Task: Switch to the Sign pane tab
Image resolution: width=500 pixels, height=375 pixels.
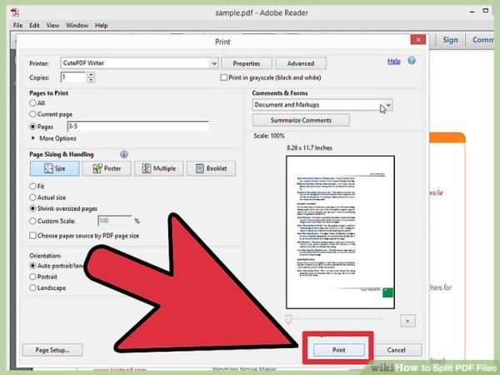Action: click(450, 40)
